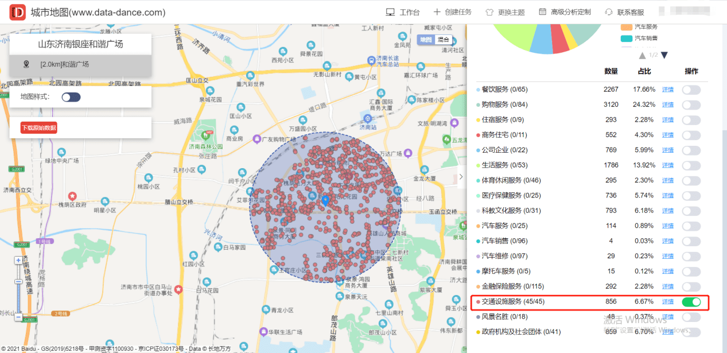Open 工作台 from the top navigation

[x=403, y=12]
